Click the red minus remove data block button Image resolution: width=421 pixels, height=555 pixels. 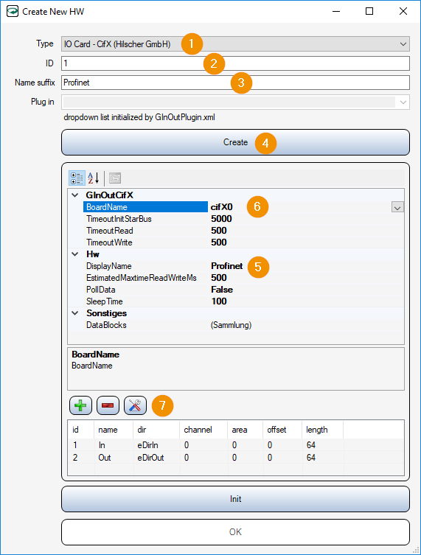[x=108, y=405]
